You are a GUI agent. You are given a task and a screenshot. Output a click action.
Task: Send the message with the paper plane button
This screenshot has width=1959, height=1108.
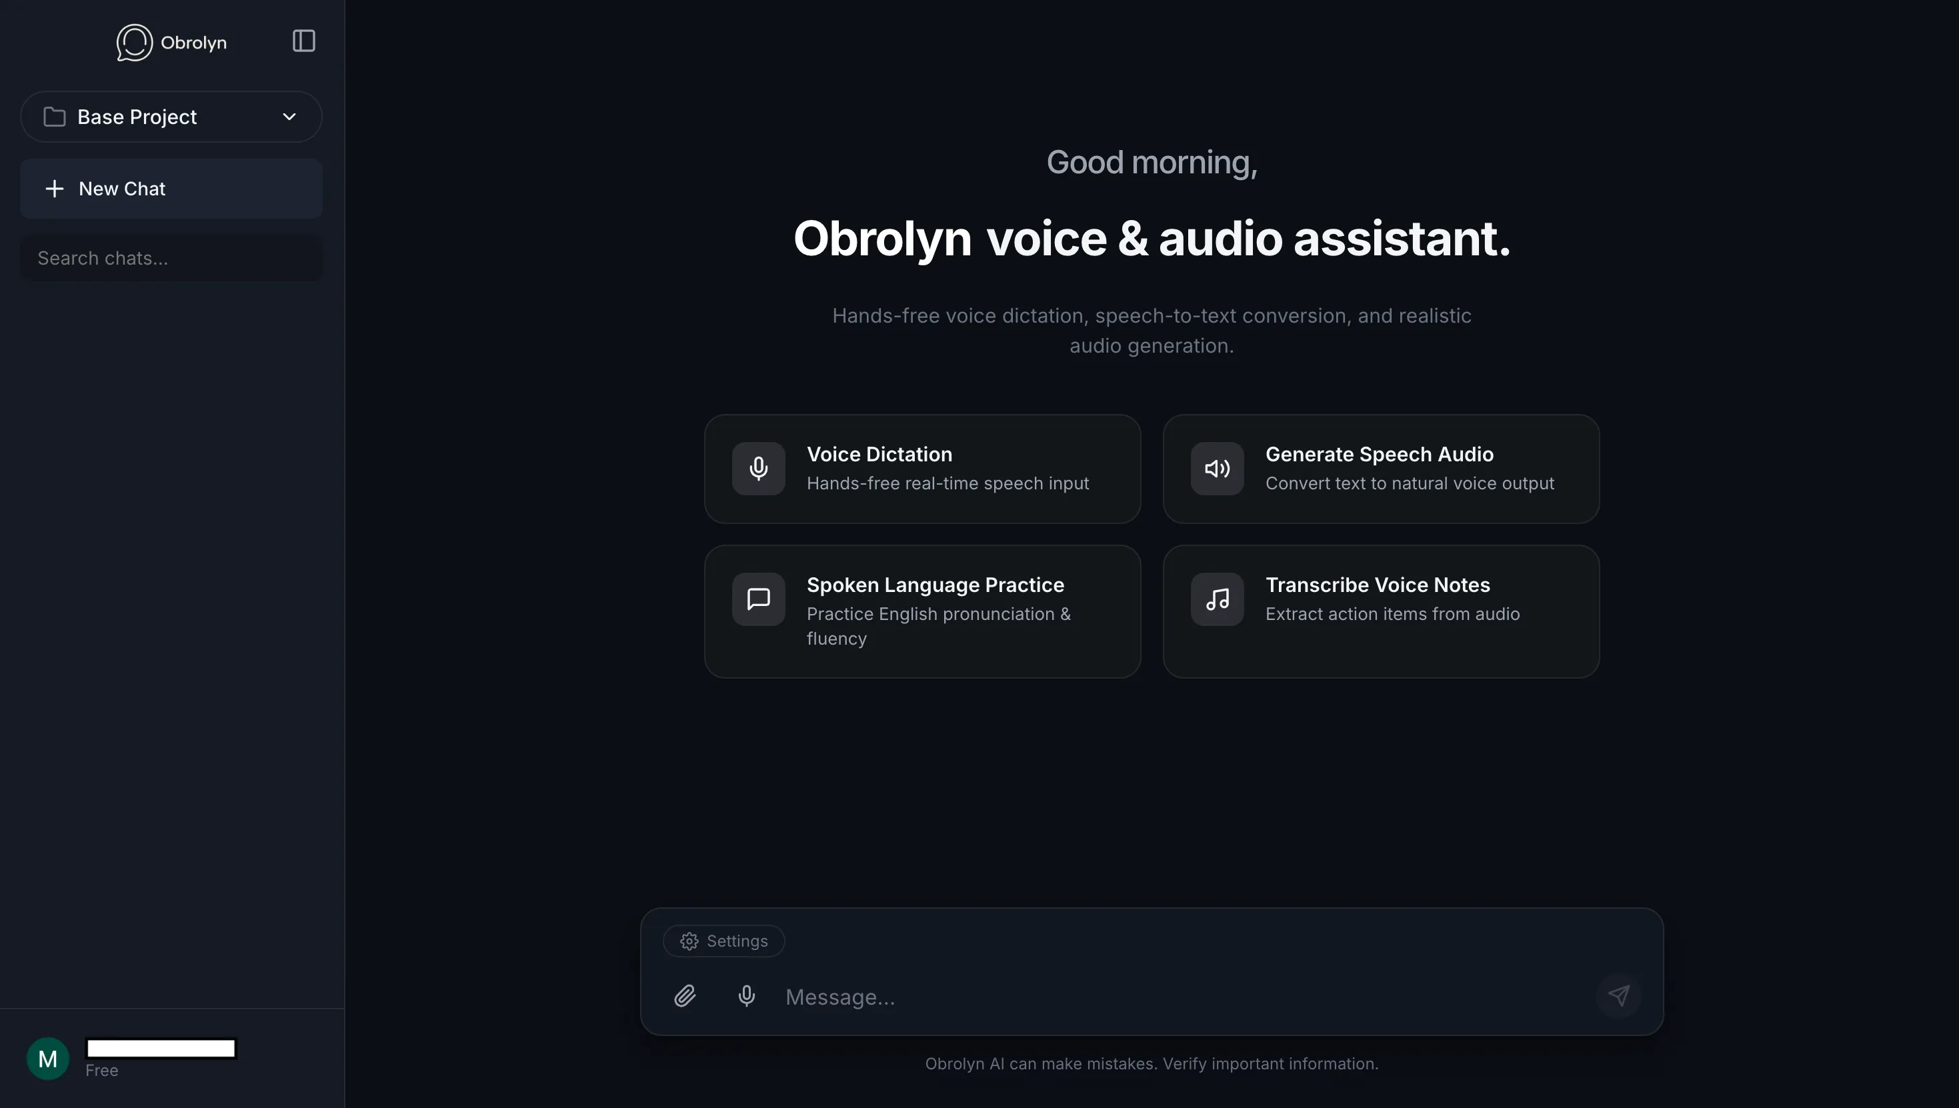pyautogui.click(x=1619, y=995)
